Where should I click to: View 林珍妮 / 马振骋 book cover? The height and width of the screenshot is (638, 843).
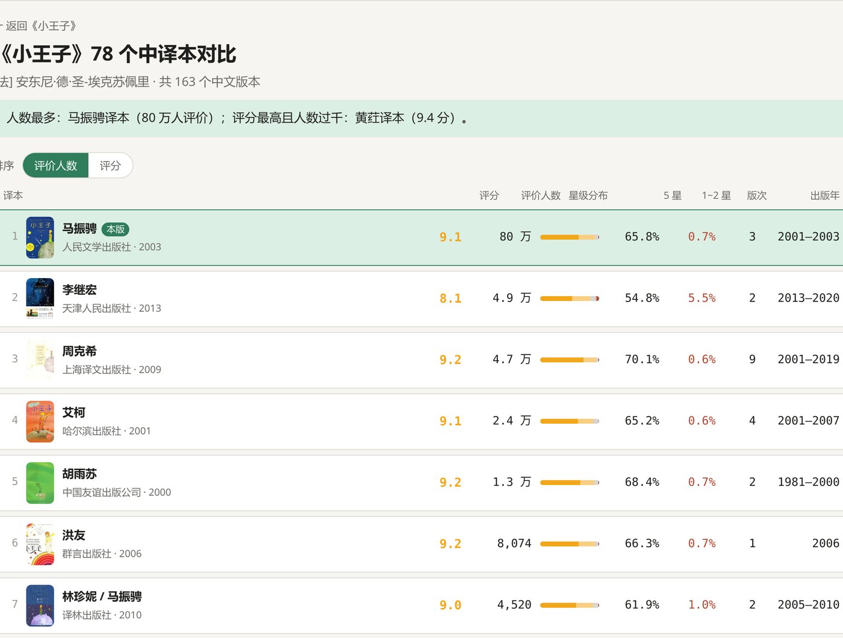pyautogui.click(x=40, y=605)
